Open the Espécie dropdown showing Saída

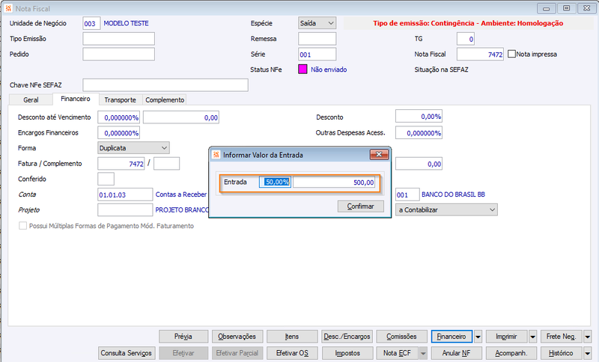317,23
